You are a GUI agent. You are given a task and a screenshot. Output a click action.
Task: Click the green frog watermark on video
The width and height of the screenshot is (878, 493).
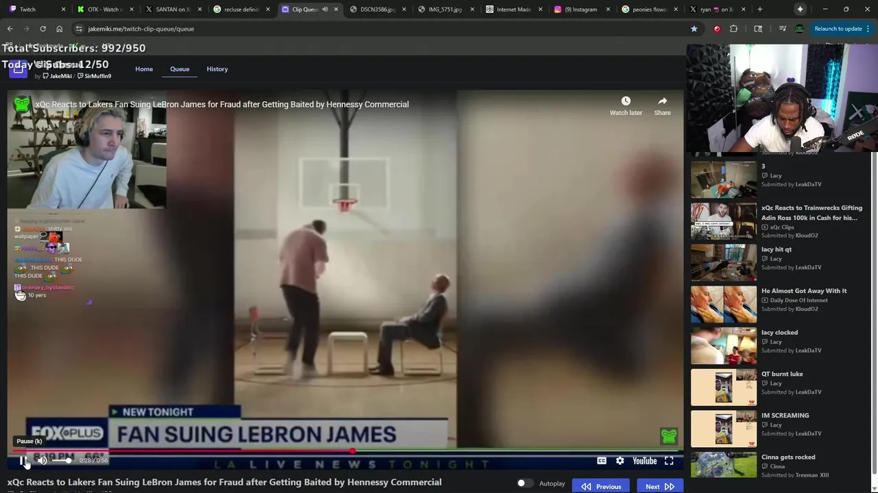[669, 435]
